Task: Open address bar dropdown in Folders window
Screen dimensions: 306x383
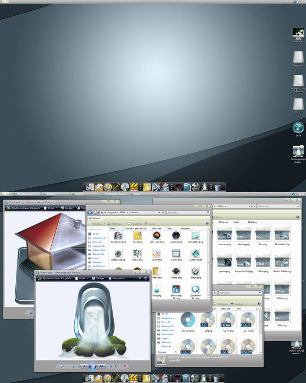Action: click(249, 206)
